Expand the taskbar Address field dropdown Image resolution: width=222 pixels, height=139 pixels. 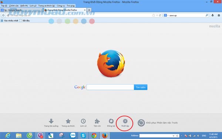pos(174,136)
